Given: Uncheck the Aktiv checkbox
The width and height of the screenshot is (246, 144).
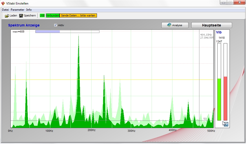Looking at the screenshot, I should tap(56, 25).
